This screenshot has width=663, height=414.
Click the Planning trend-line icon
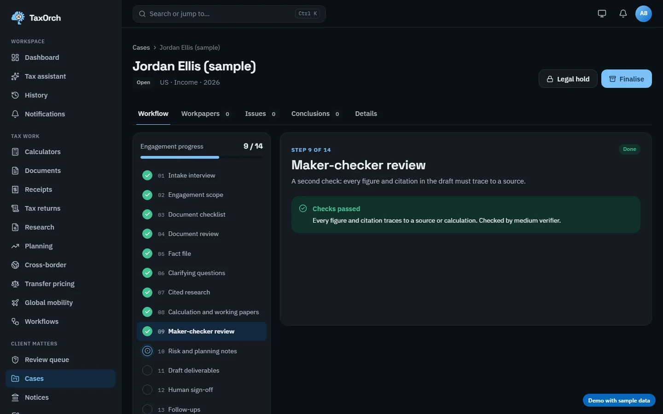(x=15, y=246)
